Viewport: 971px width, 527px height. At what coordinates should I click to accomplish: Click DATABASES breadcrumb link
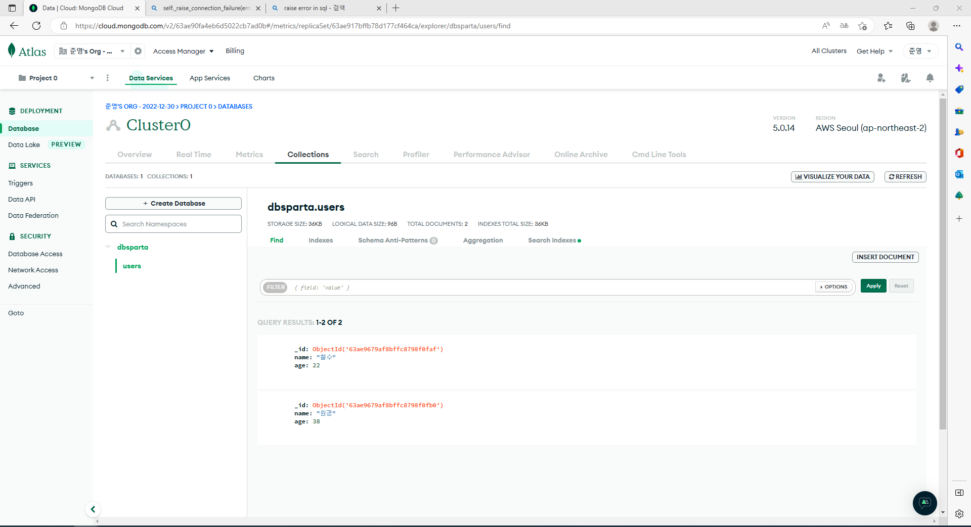tap(235, 107)
